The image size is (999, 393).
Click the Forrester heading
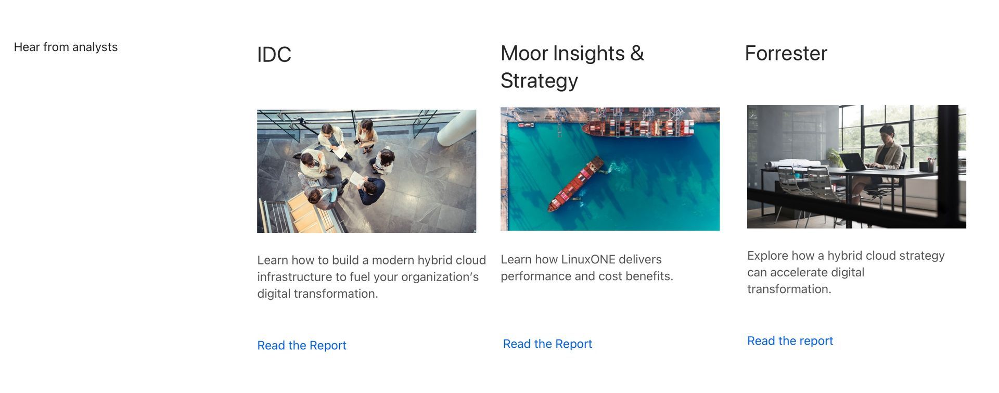pyautogui.click(x=786, y=53)
